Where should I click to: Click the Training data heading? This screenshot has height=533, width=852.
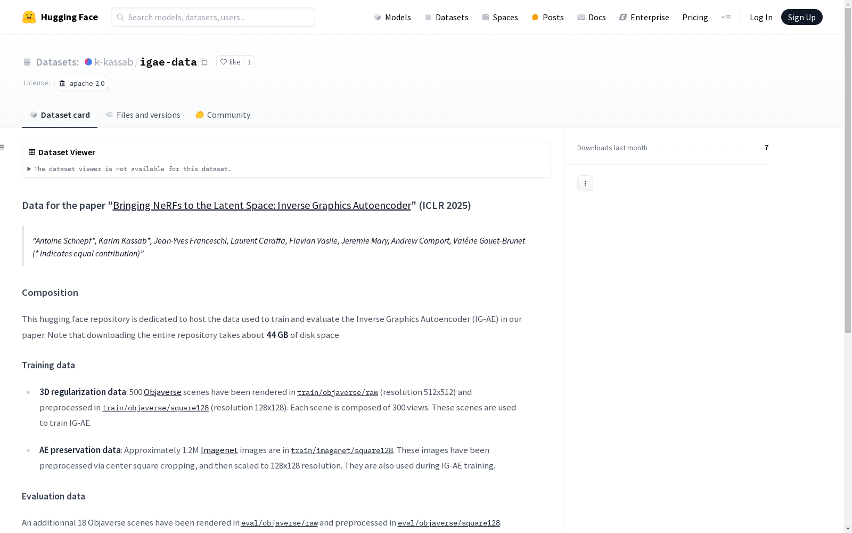click(x=48, y=365)
